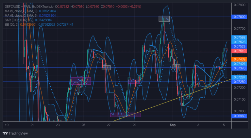
Task: Click the SAR value 0.07426684
Action: (x=43, y=20)
